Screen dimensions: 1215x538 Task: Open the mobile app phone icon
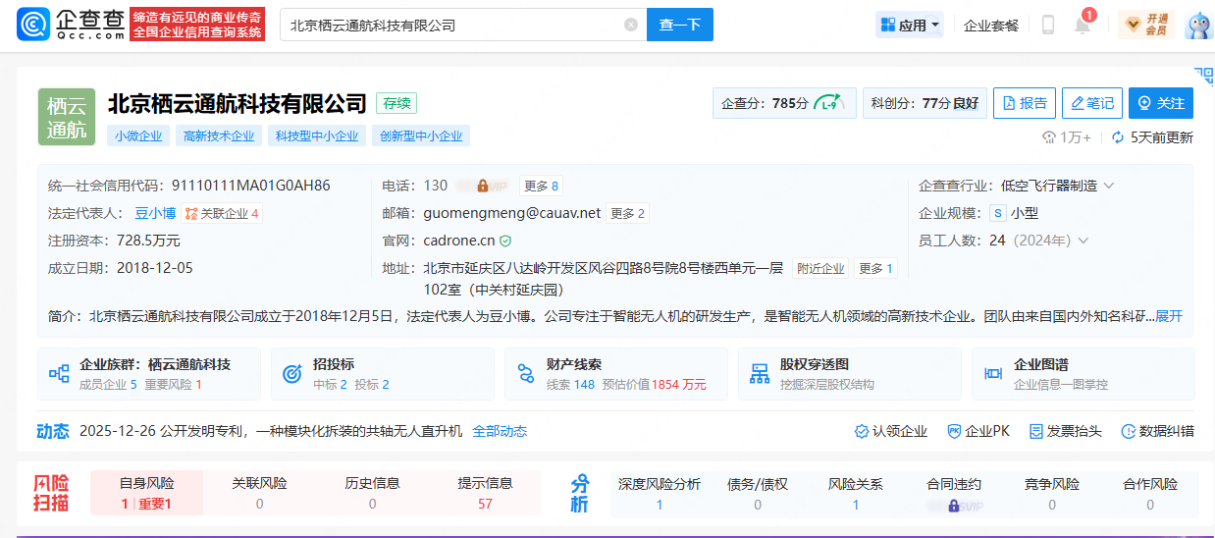click(x=1047, y=26)
